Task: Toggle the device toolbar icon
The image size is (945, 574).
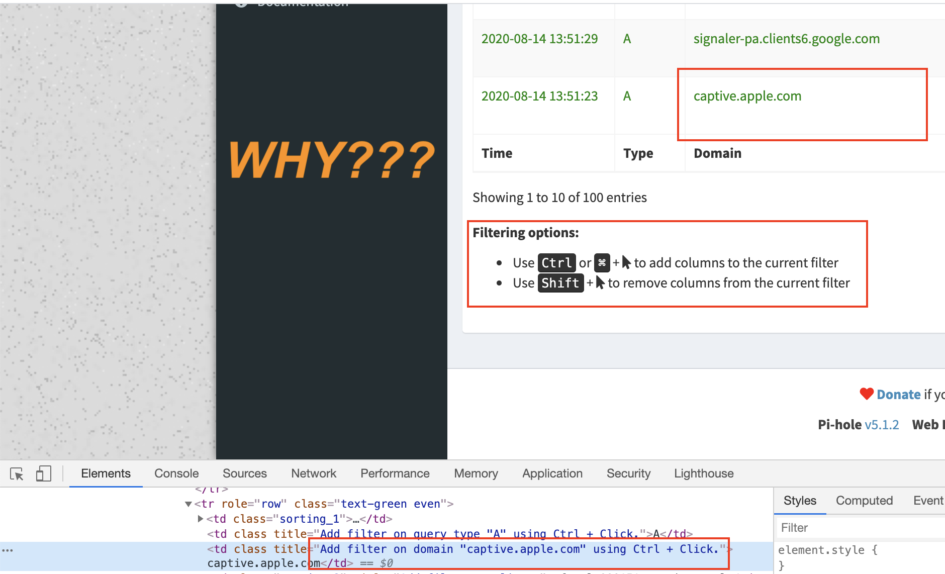Action: click(43, 473)
